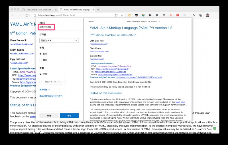Screen dimensions: 228x145
Task: Click the page range input field
Action: pyautogui.click(x=54, y=82)
